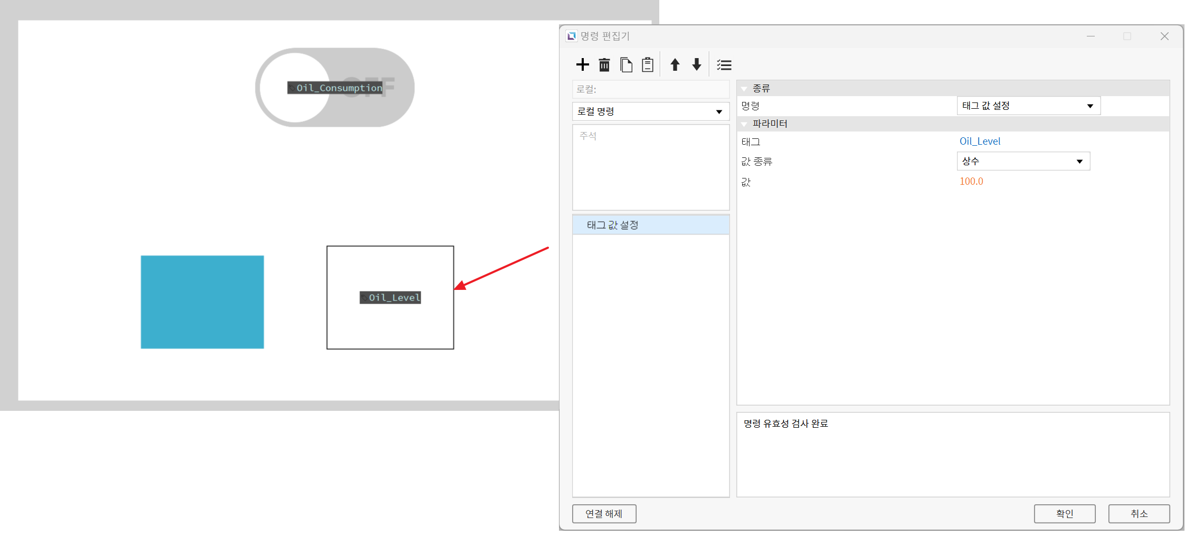Click the 명령 편집기 app icon in the title bar

[571, 36]
